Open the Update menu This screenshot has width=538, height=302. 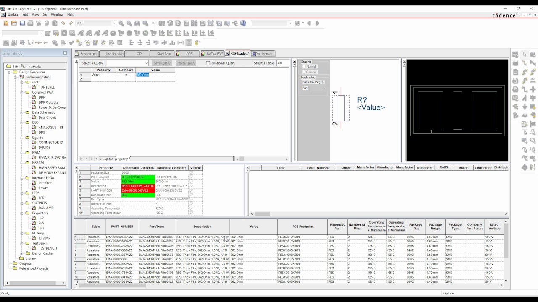(13, 15)
